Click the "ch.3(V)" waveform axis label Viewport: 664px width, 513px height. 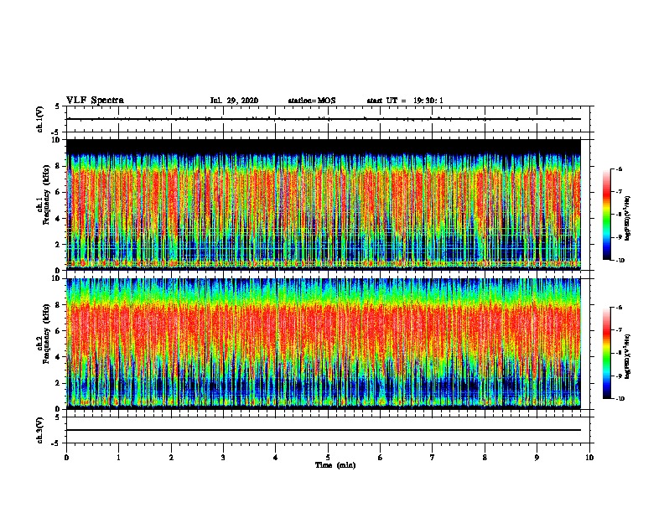tap(40, 430)
